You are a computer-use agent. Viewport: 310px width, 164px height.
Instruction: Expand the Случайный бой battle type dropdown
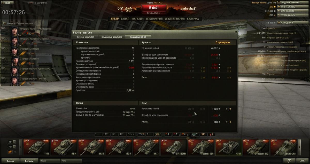point(153,13)
